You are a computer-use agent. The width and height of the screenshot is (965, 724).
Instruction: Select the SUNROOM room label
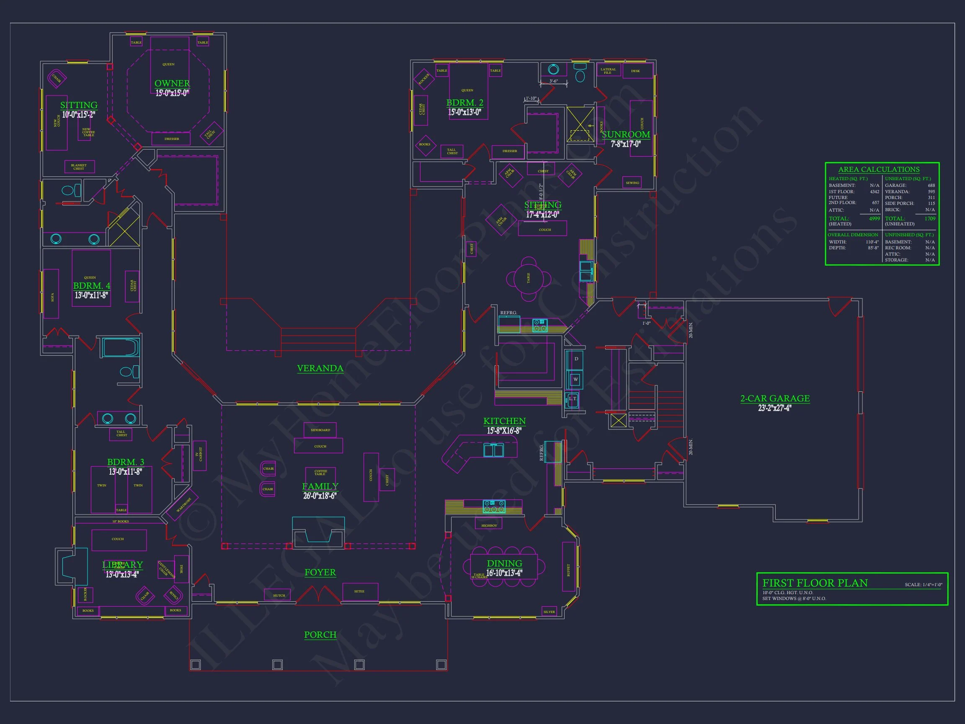click(x=626, y=134)
